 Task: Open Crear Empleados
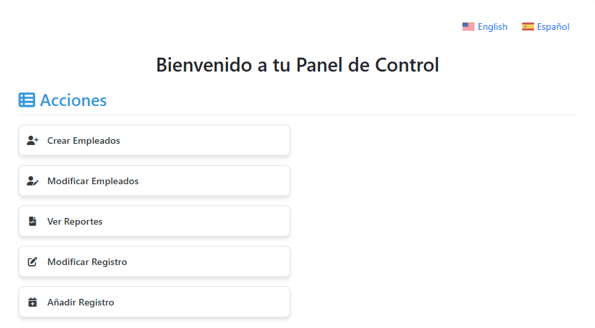click(154, 140)
